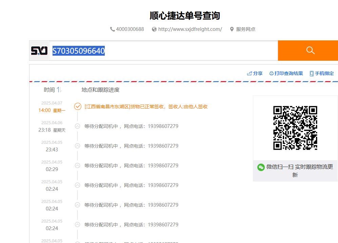This screenshot has width=338, height=243.
Task: Click the location pin icon beside 服务网点
Action: pyautogui.click(x=232, y=29)
